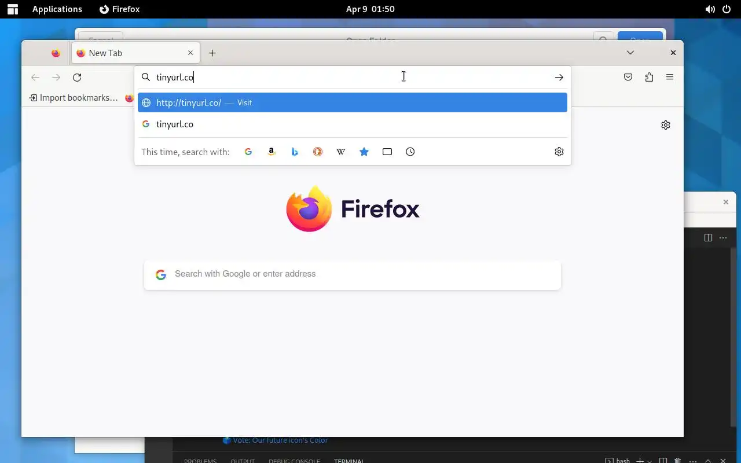Image resolution: width=741 pixels, height=463 pixels.
Task: Open a new tab with plus button
Action: [x=212, y=53]
